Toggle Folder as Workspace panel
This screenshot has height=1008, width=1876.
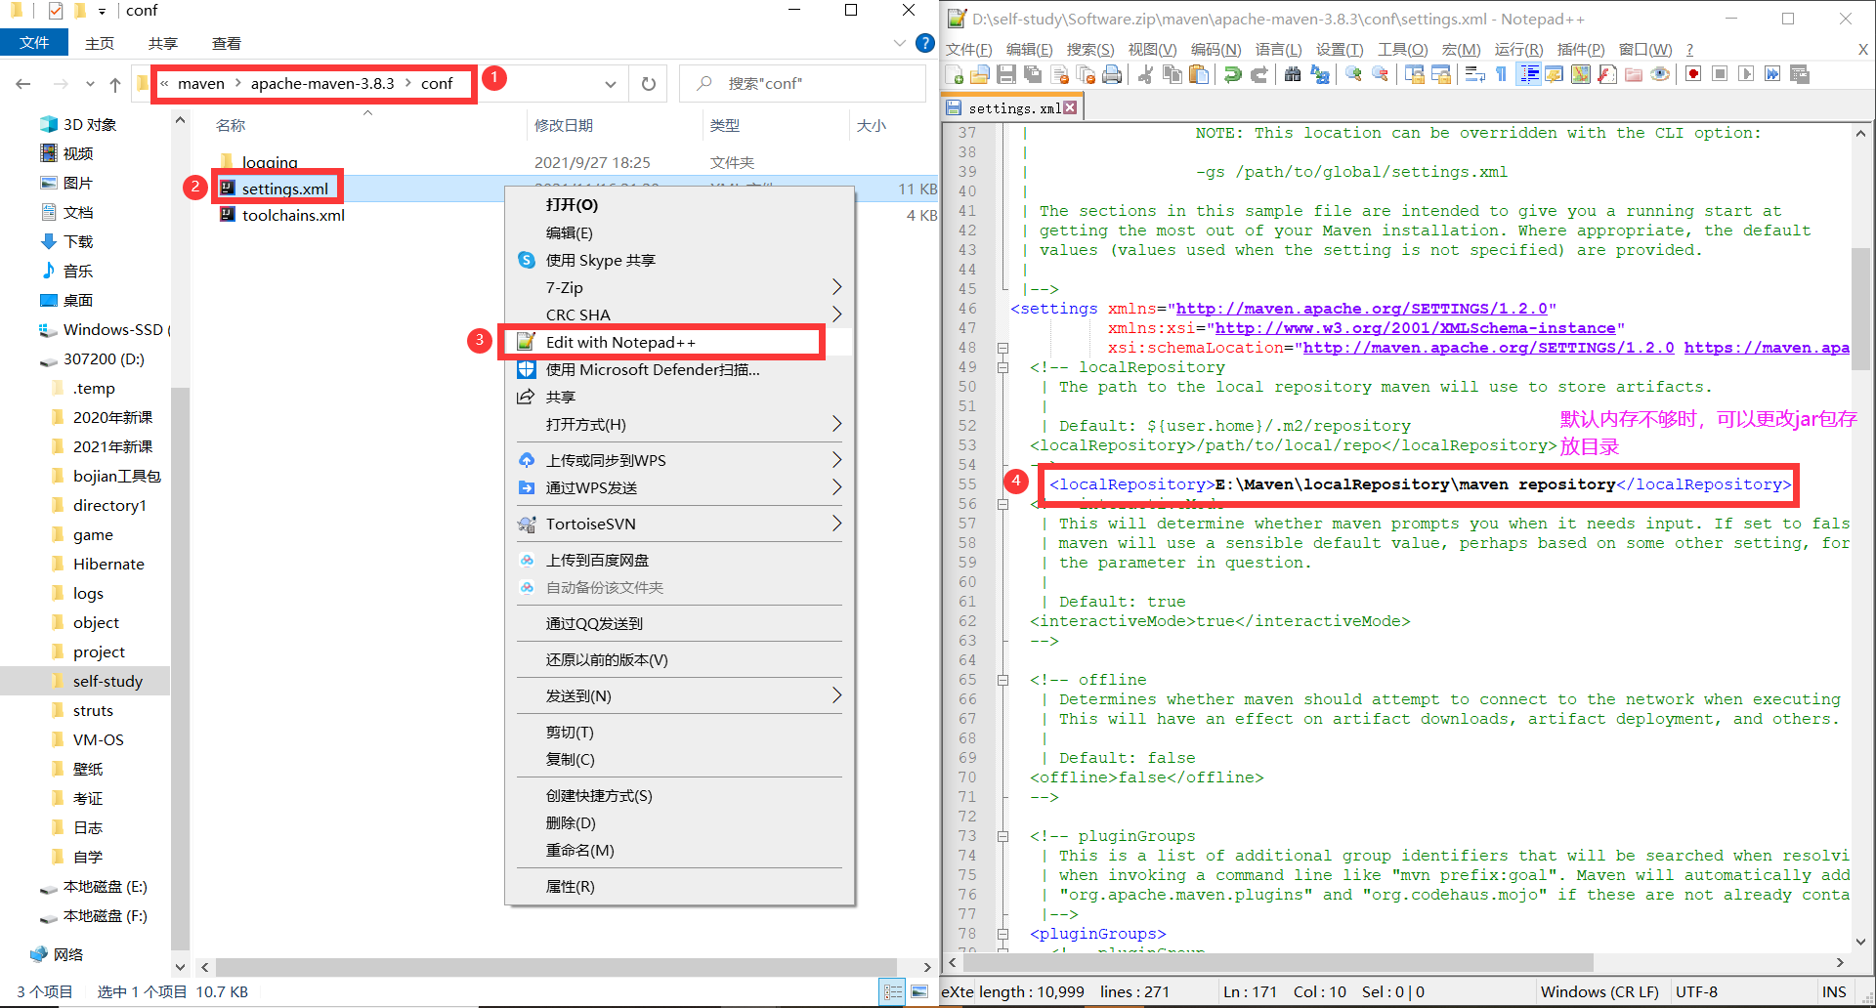(x=1633, y=75)
